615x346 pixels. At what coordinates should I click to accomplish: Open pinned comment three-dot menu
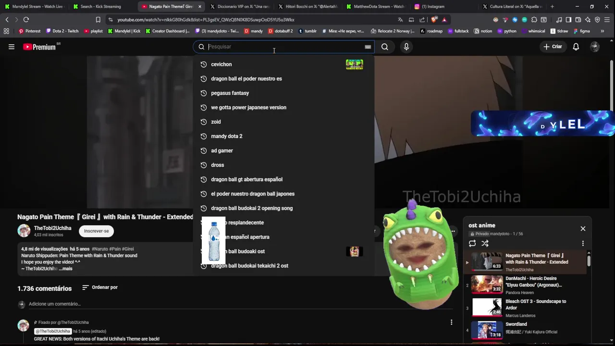(x=451, y=322)
